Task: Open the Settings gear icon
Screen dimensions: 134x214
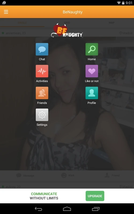Action: (42, 115)
